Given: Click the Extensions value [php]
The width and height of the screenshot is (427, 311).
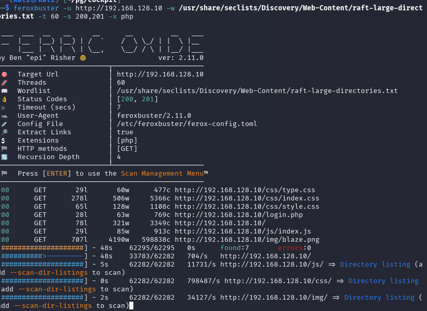Looking at the screenshot, I should [x=127, y=141].
